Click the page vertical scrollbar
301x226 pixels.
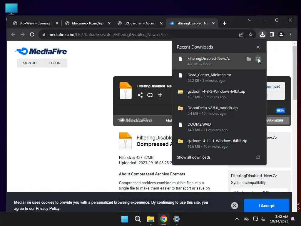coord(295,73)
